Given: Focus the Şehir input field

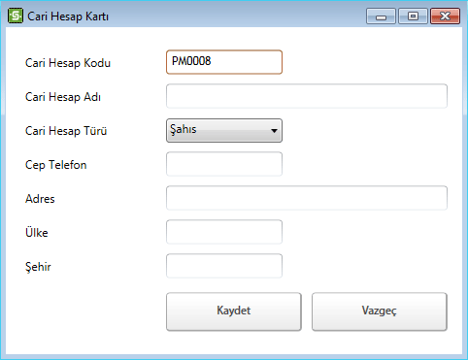Looking at the screenshot, I should tap(224, 266).
